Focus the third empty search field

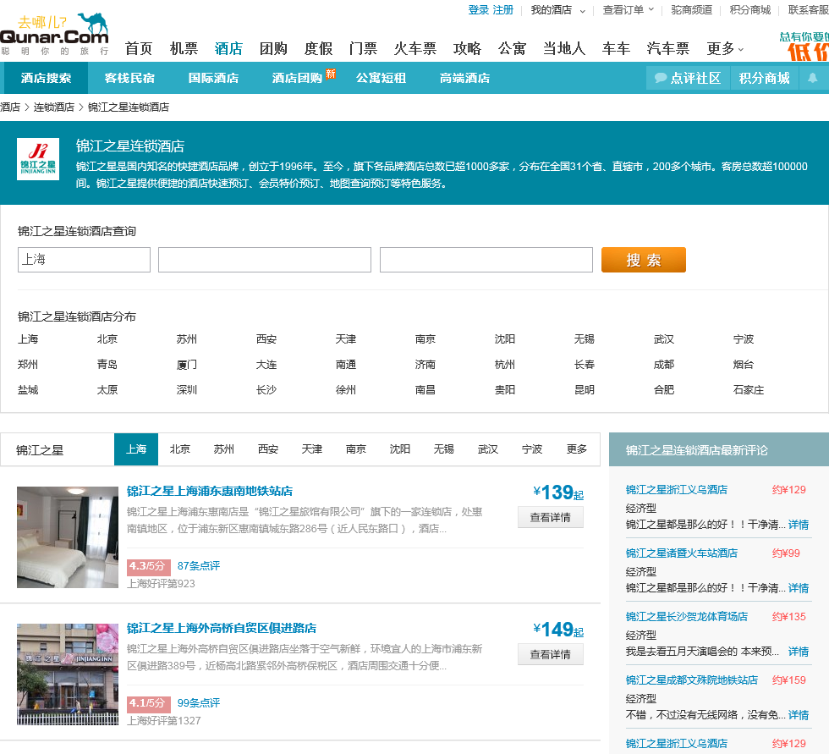click(x=486, y=260)
